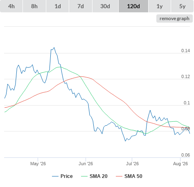Click the Jul '26 axis label
The image size is (194, 187).
point(132,164)
